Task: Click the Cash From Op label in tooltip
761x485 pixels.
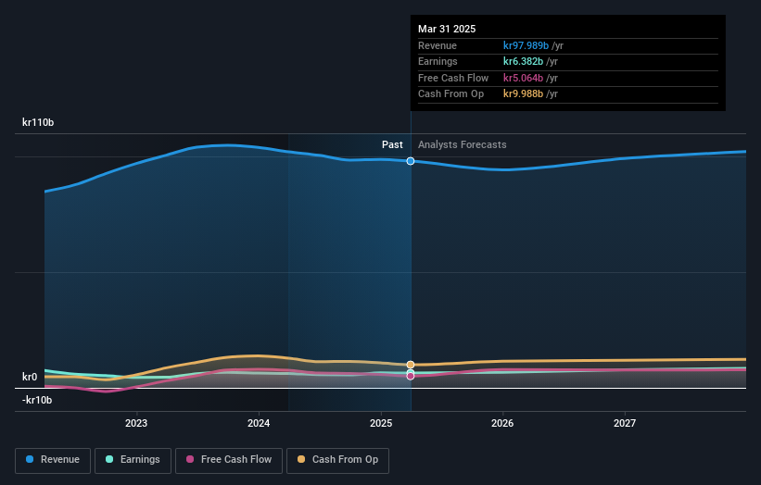Action: 450,93
